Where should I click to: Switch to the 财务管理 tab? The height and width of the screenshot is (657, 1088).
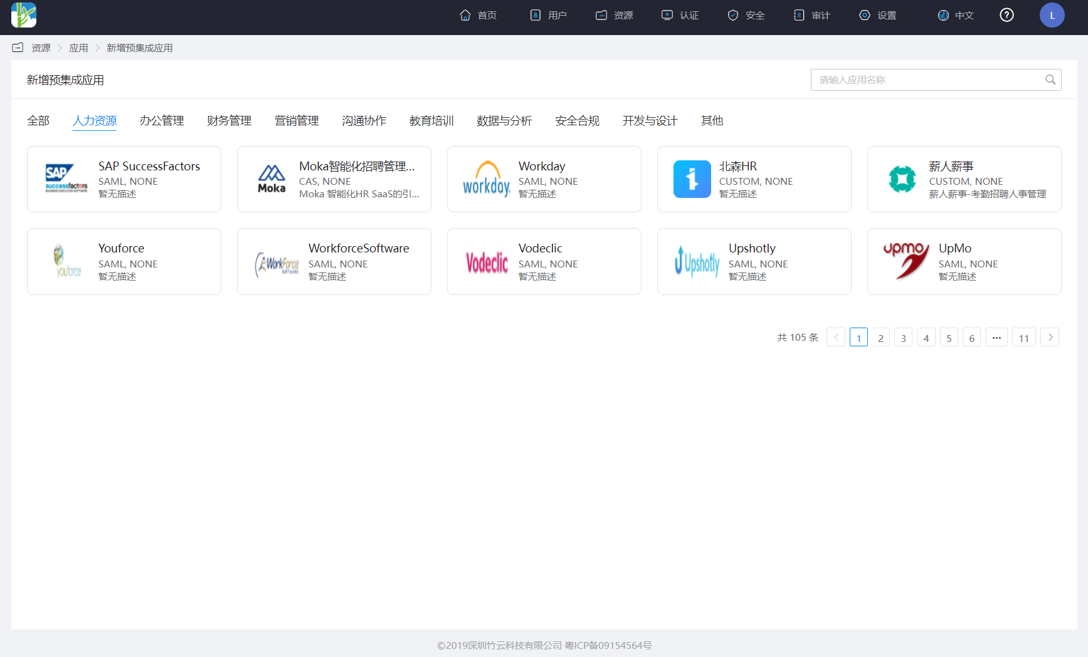[230, 121]
